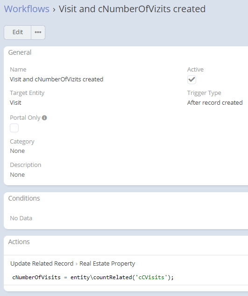Click the page title Visit and cNumberOfVizits created
This screenshot has height=296, width=248.
point(132,9)
